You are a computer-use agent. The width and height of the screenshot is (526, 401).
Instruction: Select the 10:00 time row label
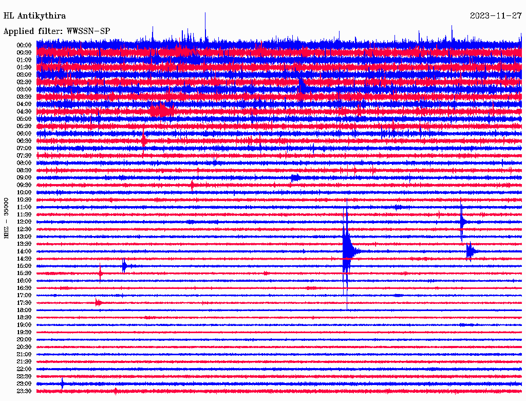(x=24, y=192)
